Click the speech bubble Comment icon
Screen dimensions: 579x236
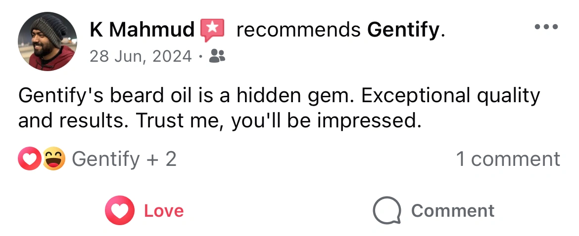386,211
